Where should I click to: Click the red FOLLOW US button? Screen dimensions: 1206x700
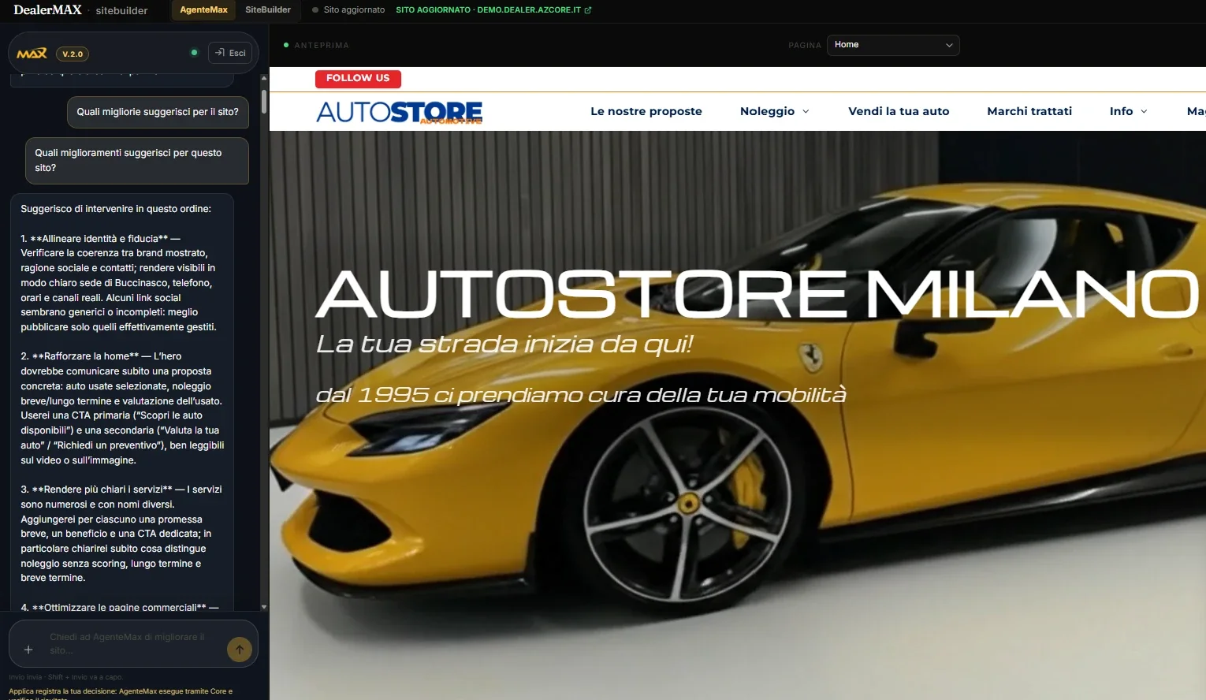[x=358, y=78]
